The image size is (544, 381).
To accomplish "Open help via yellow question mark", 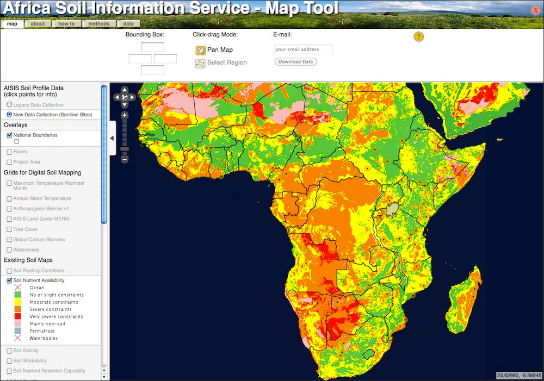I will [x=418, y=37].
